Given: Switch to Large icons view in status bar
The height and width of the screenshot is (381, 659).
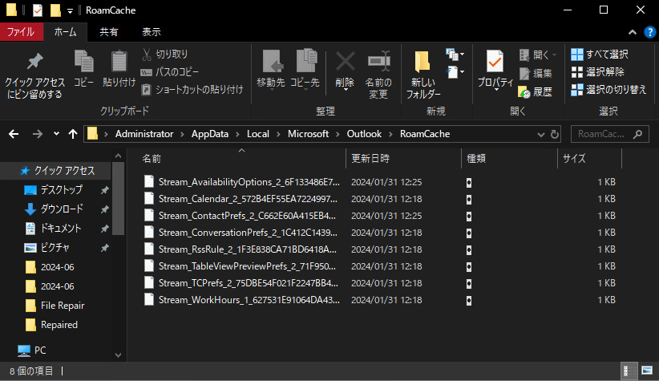Looking at the screenshot, I should coord(647,371).
